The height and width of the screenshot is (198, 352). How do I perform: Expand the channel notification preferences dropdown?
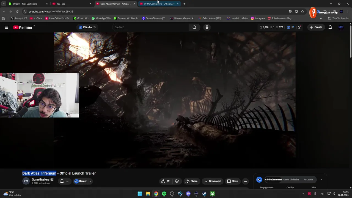tap(67, 181)
